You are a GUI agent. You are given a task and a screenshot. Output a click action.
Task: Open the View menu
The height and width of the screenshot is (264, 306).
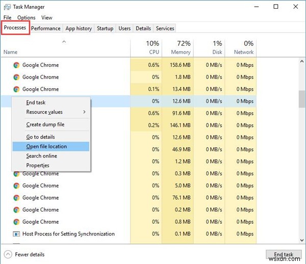tap(47, 17)
